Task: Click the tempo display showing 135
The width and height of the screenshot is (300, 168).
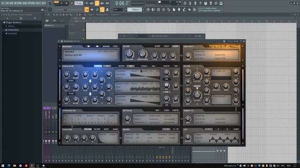Action: pos(78,3)
